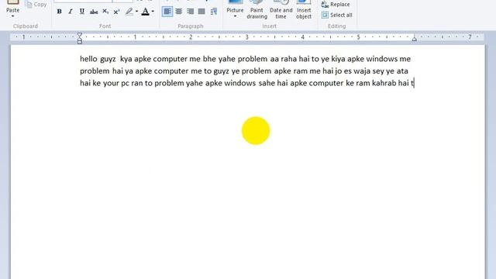Click the line starting 'hai ke your pc'
This screenshot has height=279, width=496.
coord(247,83)
